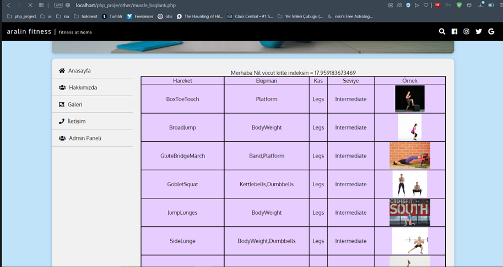Open the Class Central bookmark
The height and width of the screenshot is (267, 503).
click(x=250, y=16)
